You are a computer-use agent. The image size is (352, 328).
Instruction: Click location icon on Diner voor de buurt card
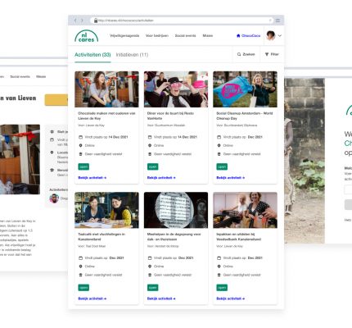(x=150, y=145)
